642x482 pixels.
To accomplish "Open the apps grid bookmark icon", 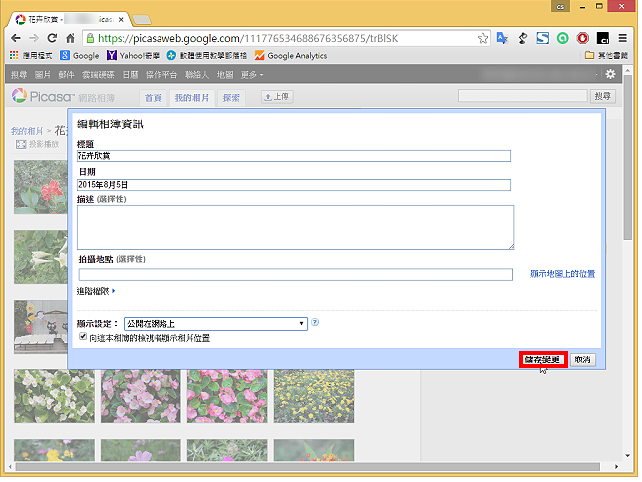I will tap(14, 55).
